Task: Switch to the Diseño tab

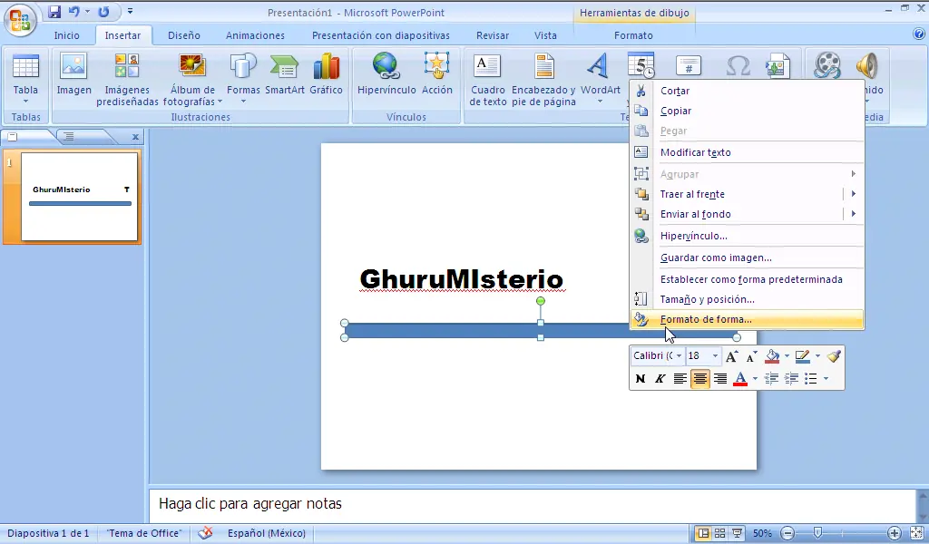Action: (x=183, y=35)
